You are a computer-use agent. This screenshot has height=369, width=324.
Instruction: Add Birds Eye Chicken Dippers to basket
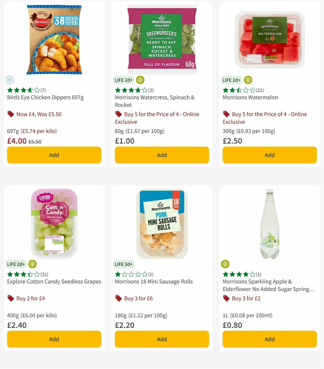point(54,155)
